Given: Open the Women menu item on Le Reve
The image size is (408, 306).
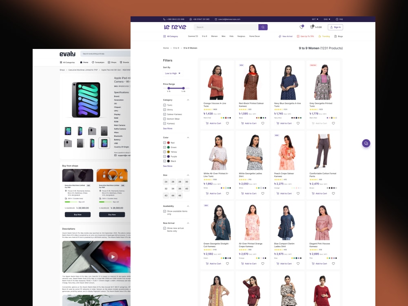Looking at the screenshot, I should click(x=214, y=36).
